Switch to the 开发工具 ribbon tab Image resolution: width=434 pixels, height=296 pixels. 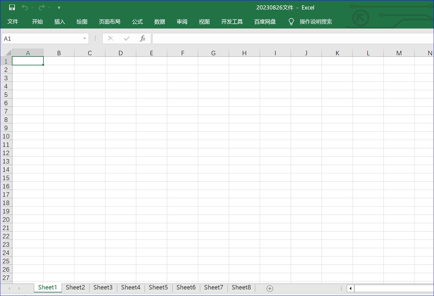pos(232,22)
